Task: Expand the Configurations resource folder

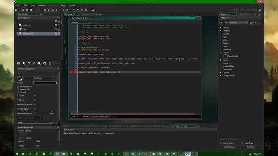Action: coord(221,76)
